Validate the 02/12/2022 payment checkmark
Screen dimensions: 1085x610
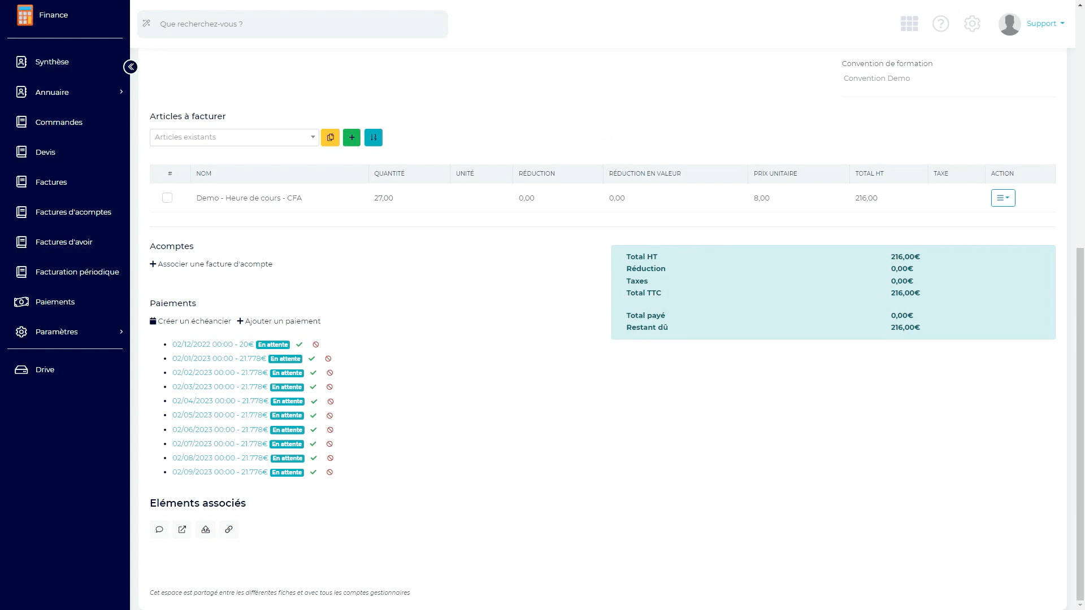pos(300,345)
